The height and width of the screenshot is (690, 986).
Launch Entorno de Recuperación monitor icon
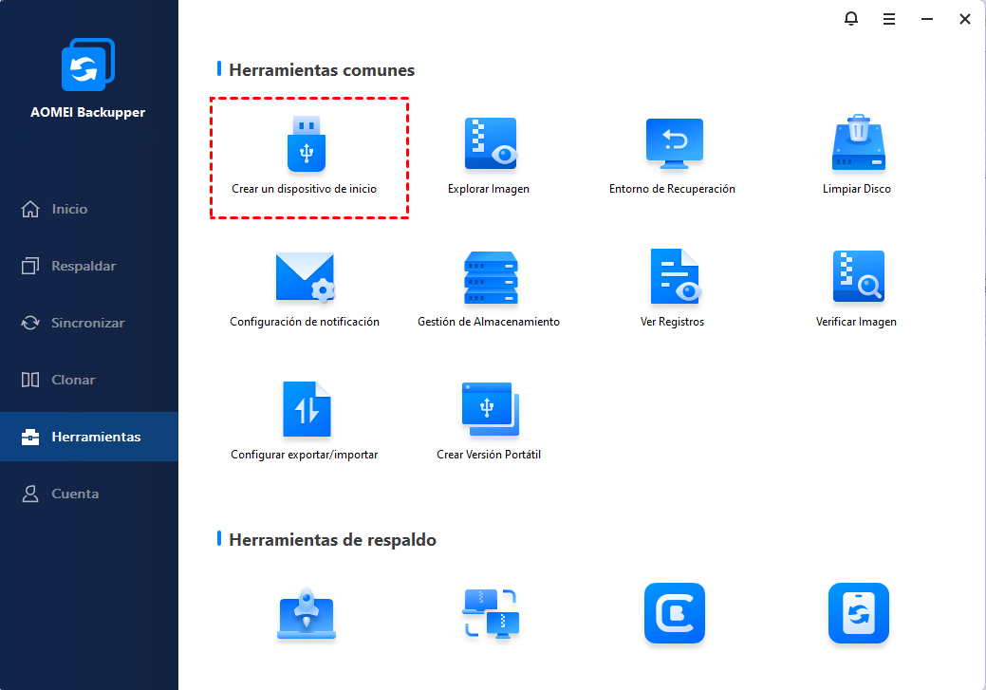click(674, 143)
